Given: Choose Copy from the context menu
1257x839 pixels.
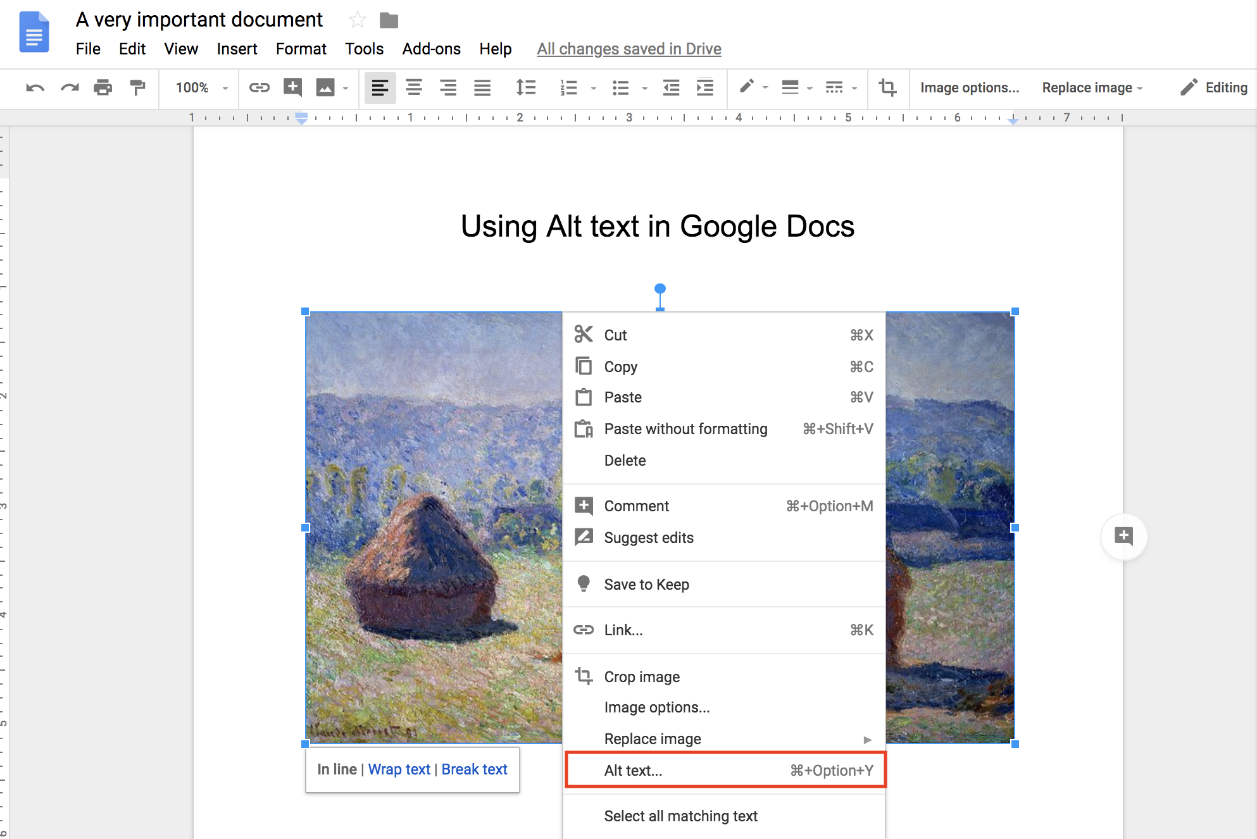Looking at the screenshot, I should tap(724, 367).
